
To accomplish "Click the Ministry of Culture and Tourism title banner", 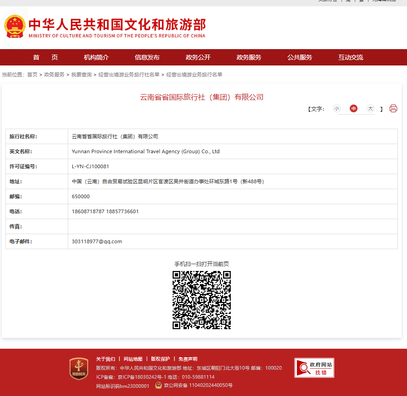I will tap(117, 28).
